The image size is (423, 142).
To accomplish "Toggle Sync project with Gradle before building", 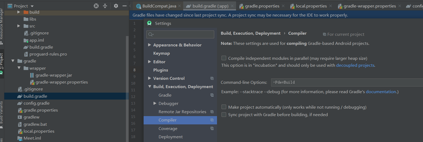I will 224,115.
